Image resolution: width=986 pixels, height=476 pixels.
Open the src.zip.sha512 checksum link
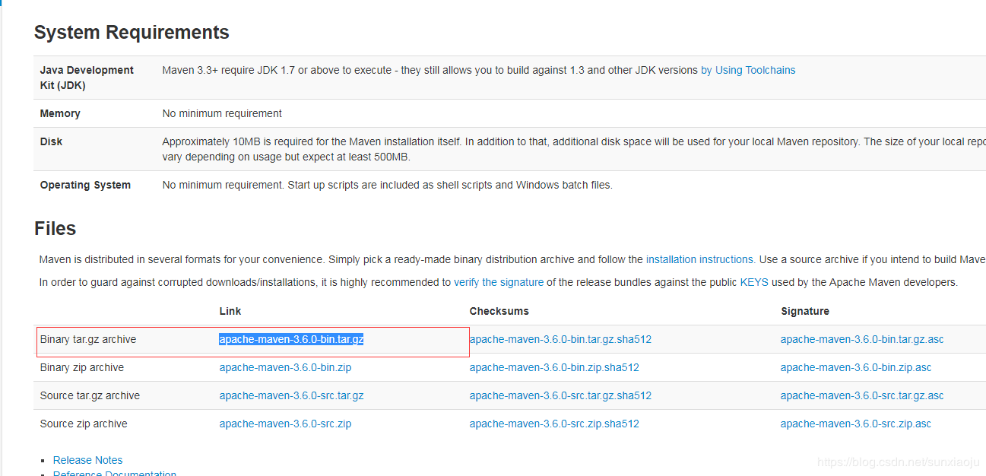click(554, 424)
